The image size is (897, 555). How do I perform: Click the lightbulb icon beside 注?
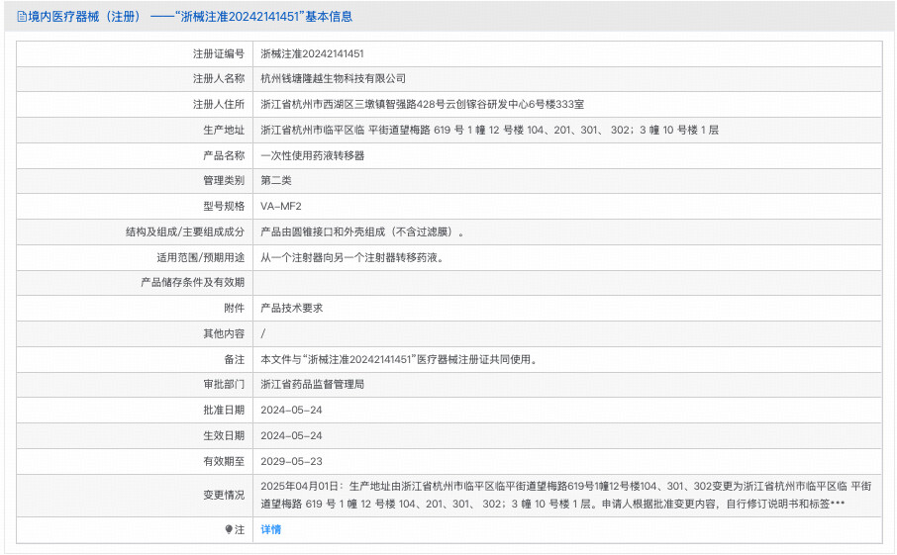[229, 530]
